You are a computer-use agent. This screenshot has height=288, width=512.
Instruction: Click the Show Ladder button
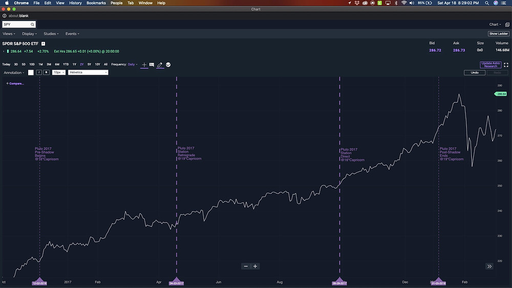pos(498,34)
